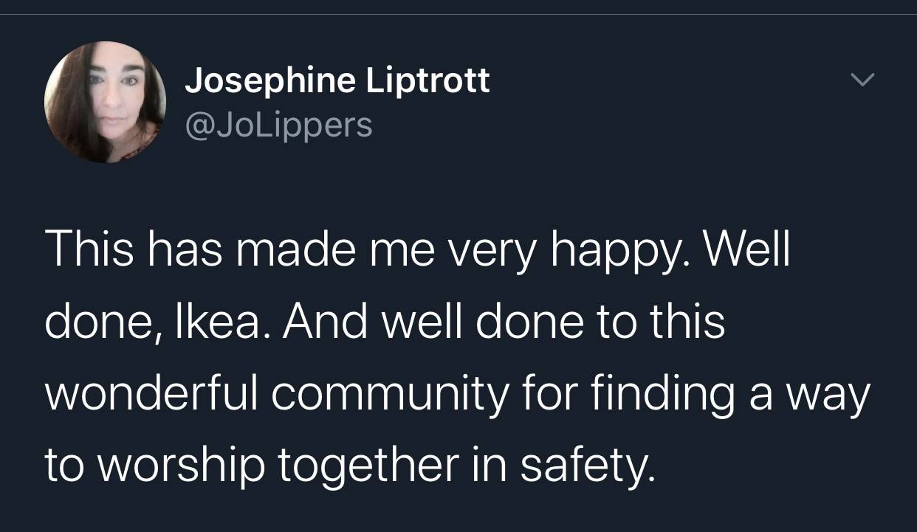Viewport: 917px width, 532px height.
Task: Click the display name Josephine Liptrott
Action: coord(337,80)
